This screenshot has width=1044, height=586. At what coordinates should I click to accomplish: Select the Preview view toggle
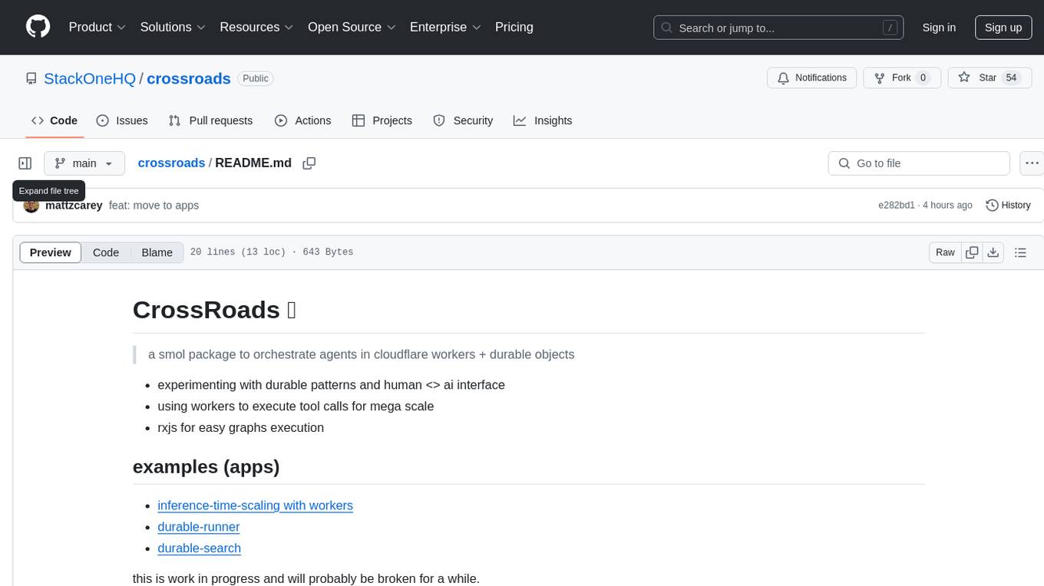point(51,252)
